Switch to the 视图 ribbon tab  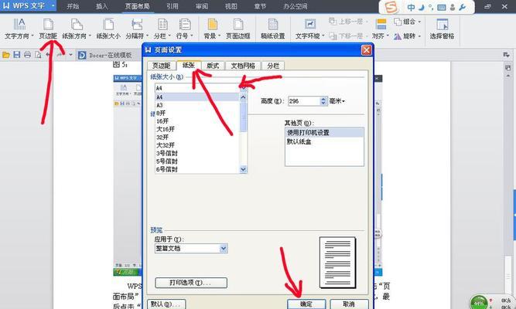point(231,6)
